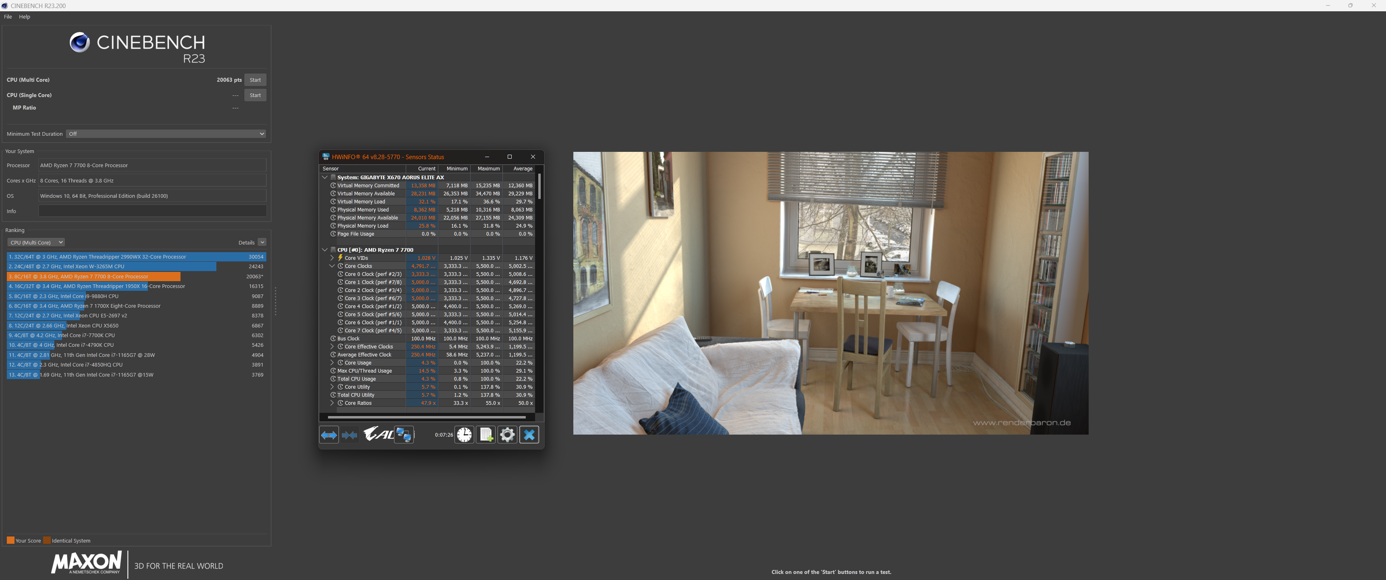Click HWiNFO collapse columns arrows icon
This screenshot has height=580, width=1386.
[x=350, y=435]
